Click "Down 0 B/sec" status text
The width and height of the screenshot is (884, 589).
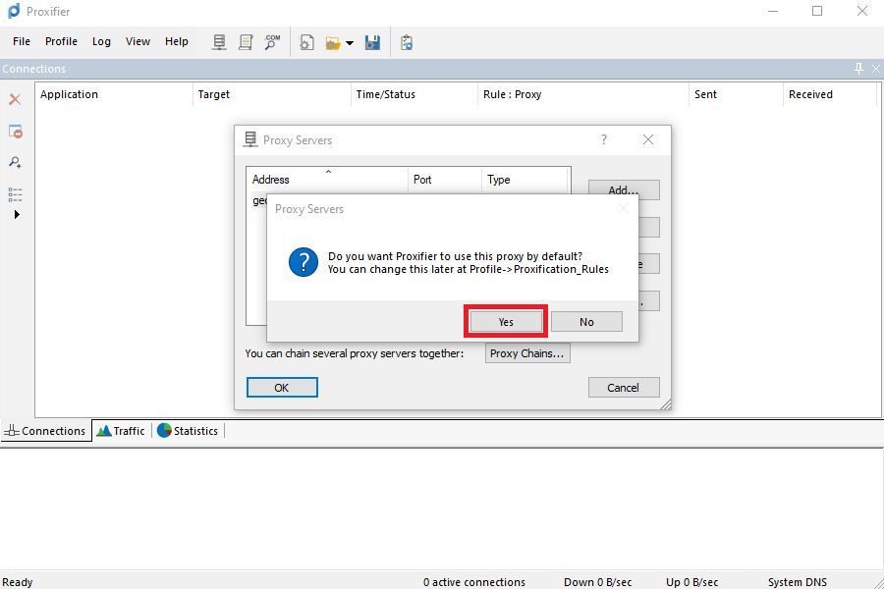[x=597, y=582]
